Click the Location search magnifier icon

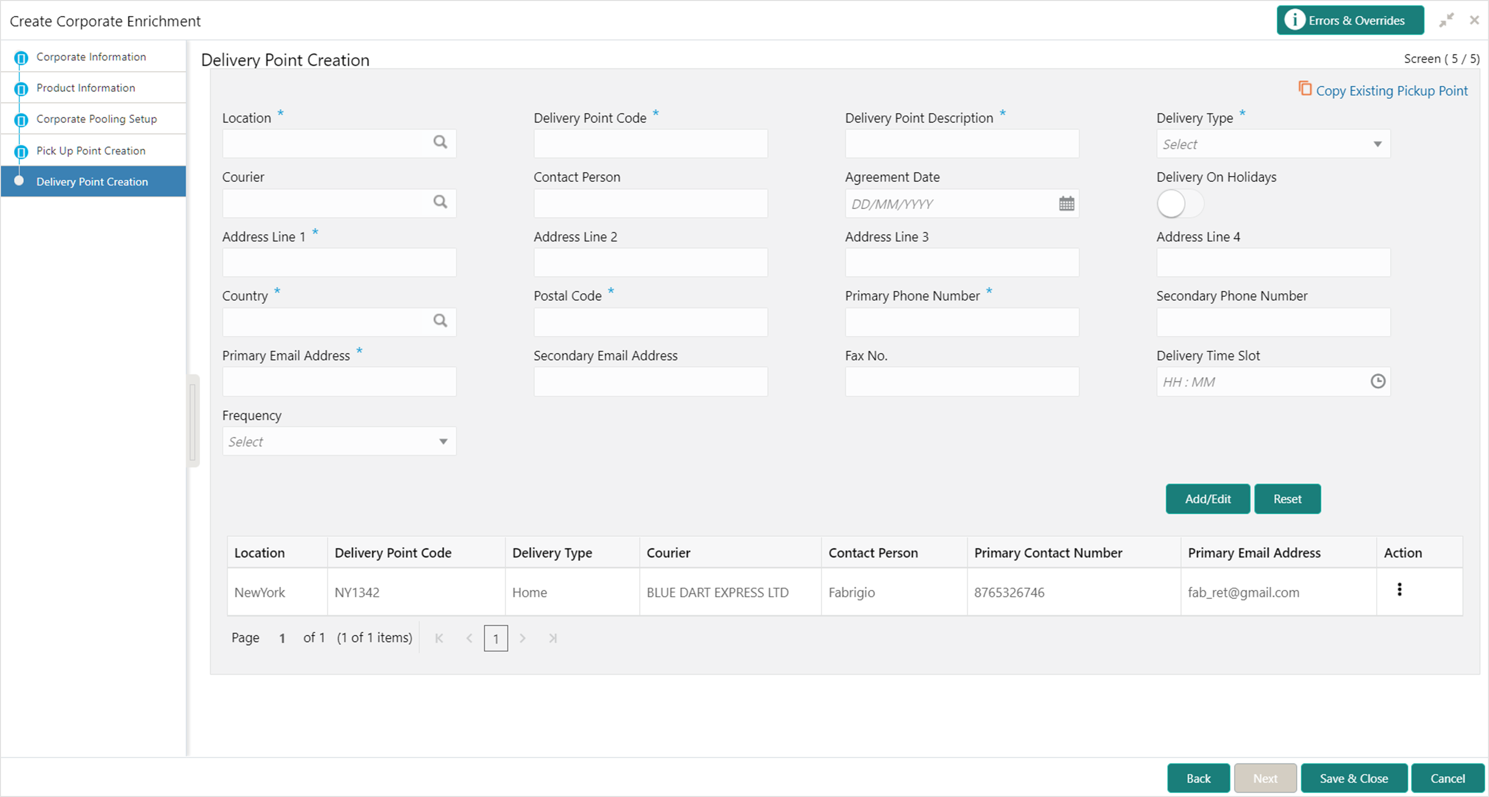440,142
